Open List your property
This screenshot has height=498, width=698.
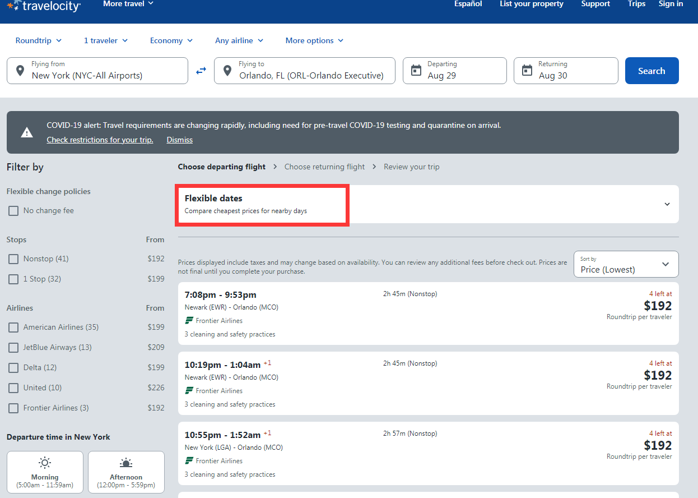click(532, 4)
